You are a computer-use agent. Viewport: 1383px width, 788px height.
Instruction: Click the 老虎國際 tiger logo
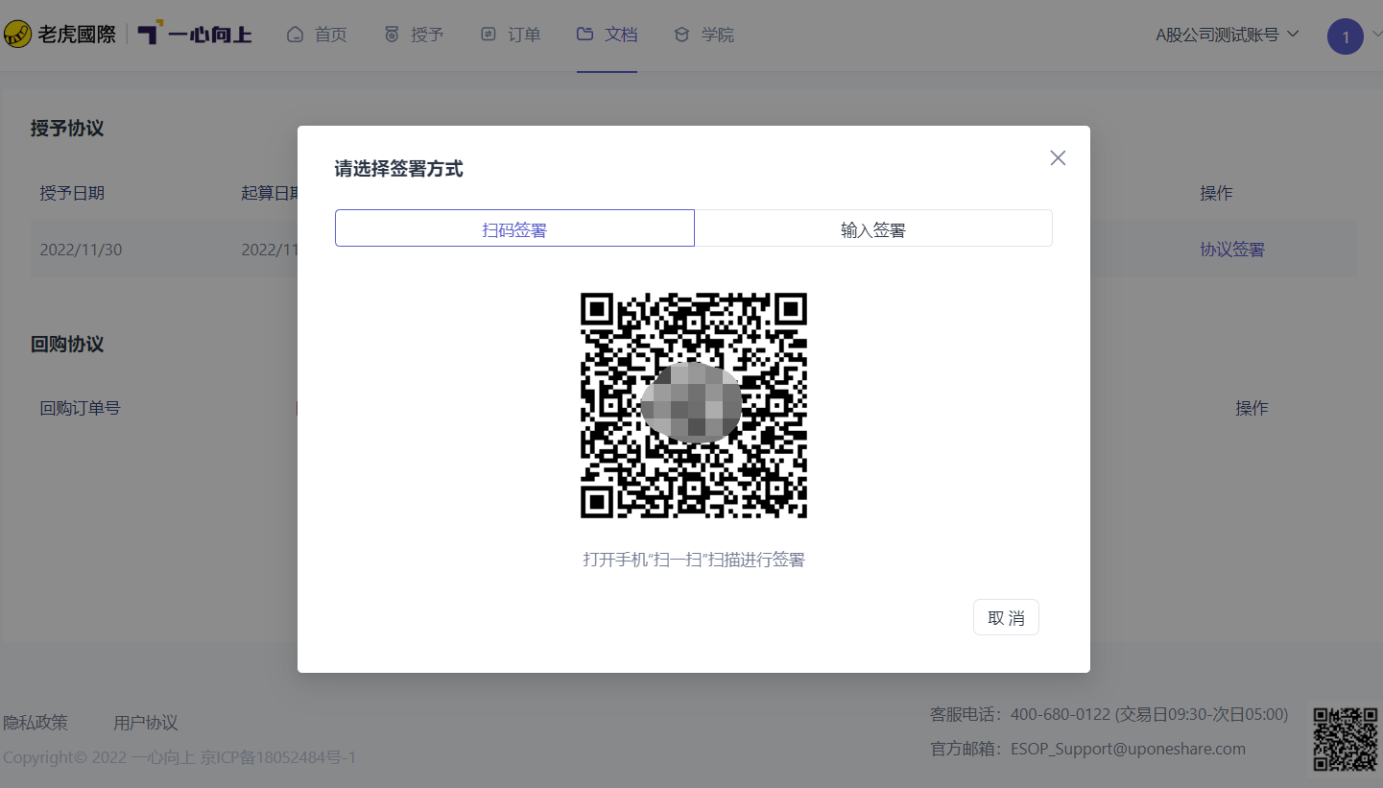coord(60,35)
